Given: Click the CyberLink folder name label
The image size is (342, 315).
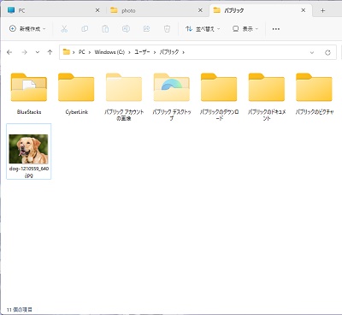Looking at the screenshot, I should pos(77,112).
